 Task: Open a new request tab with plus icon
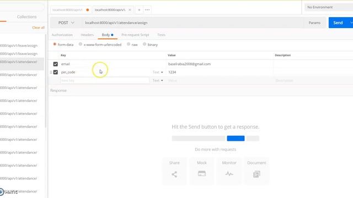click(x=139, y=10)
